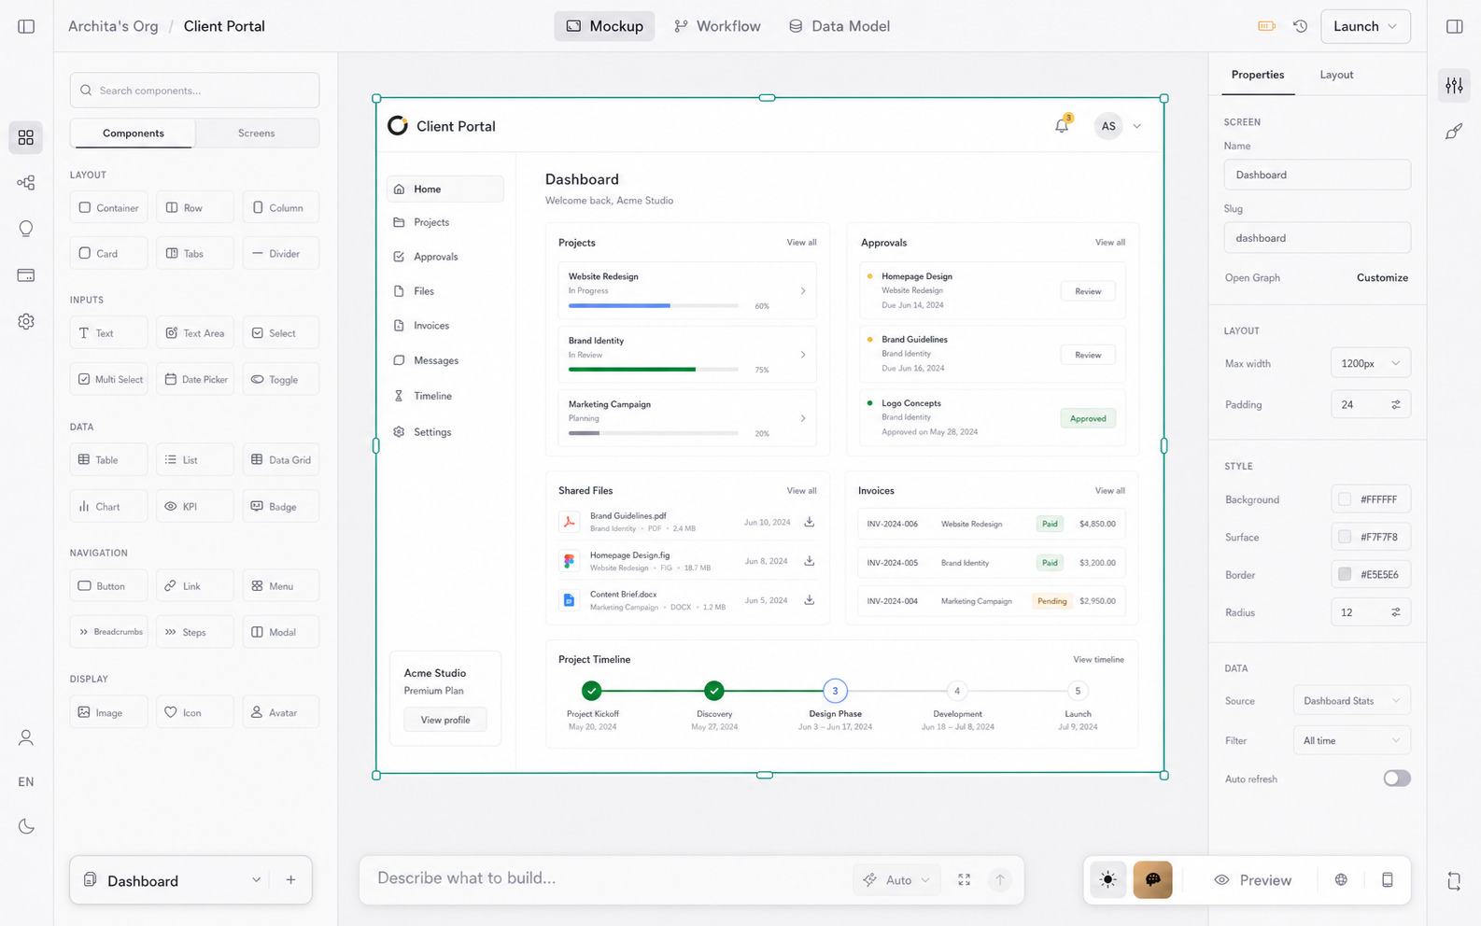This screenshot has width=1481, height=926.
Task: Switch to the Workflow tab
Action: click(x=717, y=26)
